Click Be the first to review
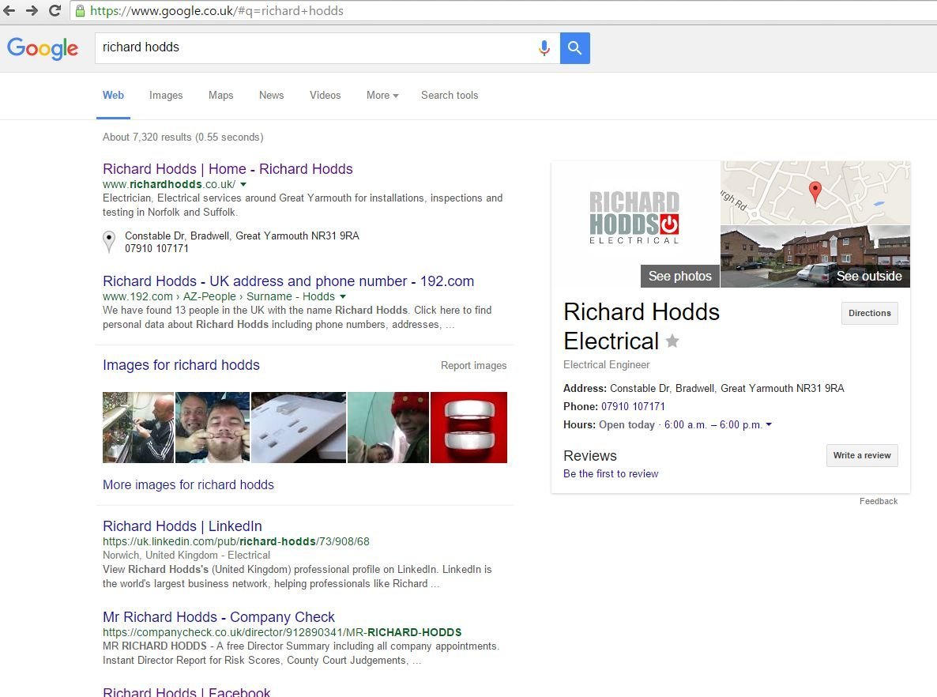 click(611, 473)
